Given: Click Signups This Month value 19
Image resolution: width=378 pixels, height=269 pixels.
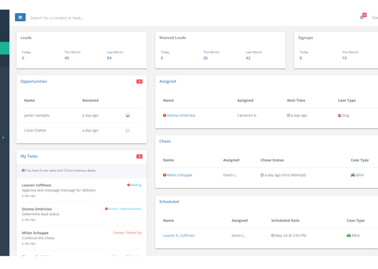Looking at the screenshot, I should 344,58.
